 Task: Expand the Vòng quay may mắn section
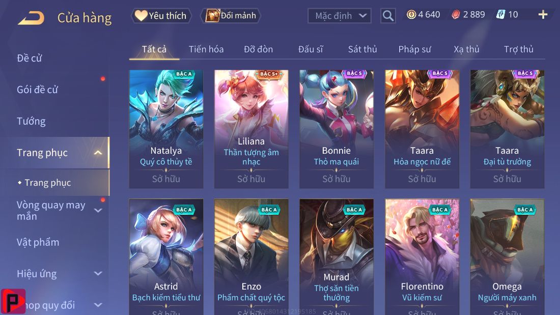click(x=98, y=210)
